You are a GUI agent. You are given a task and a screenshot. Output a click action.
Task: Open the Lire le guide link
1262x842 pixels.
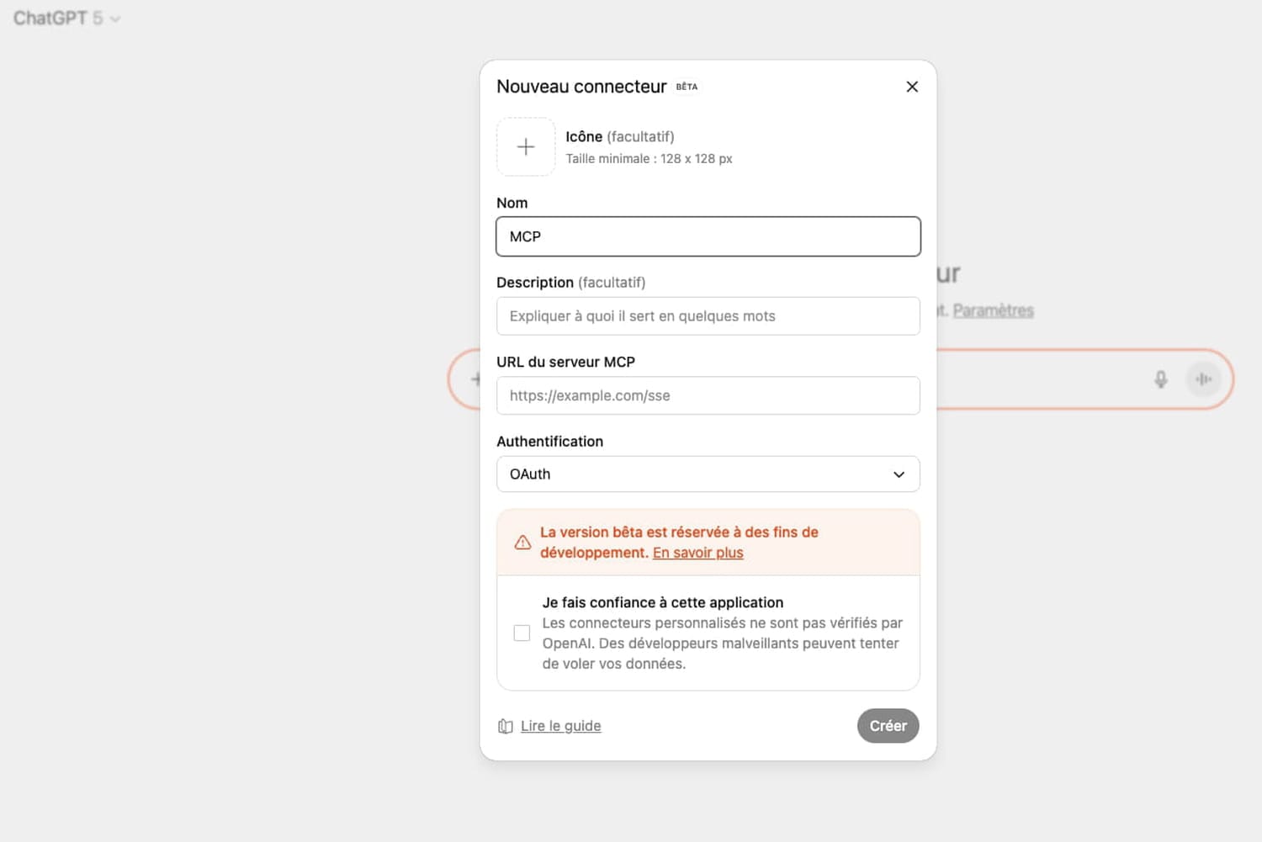click(x=560, y=725)
